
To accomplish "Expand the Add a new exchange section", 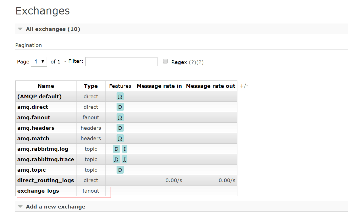I will coord(55,207).
